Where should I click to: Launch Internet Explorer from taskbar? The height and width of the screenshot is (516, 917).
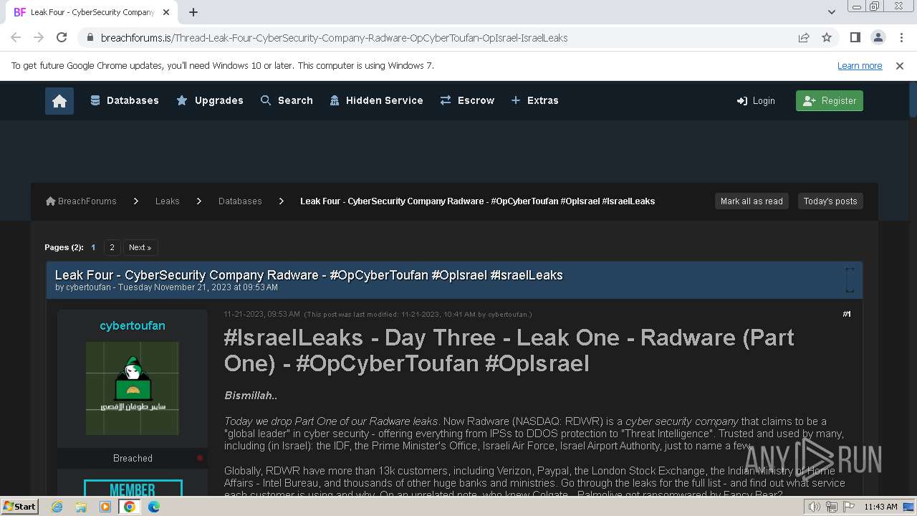pos(57,507)
